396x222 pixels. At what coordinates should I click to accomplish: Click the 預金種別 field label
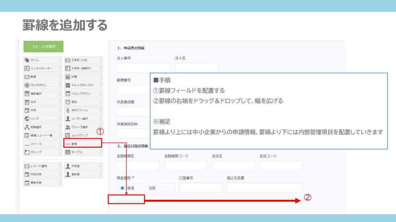tap(124, 178)
